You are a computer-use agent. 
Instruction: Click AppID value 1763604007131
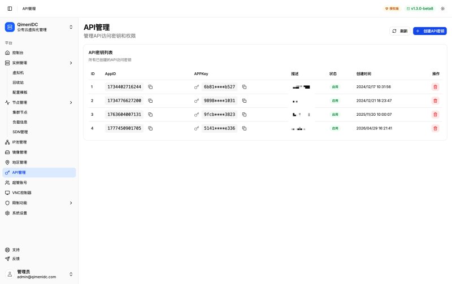coord(124,115)
